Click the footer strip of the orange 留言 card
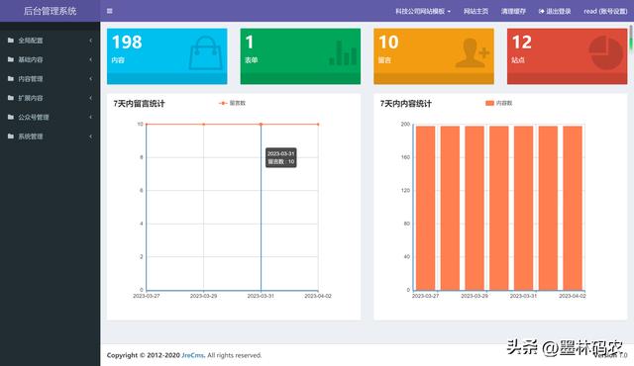Image resolution: width=634 pixels, height=366 pixels. click(x=434, y=78)
